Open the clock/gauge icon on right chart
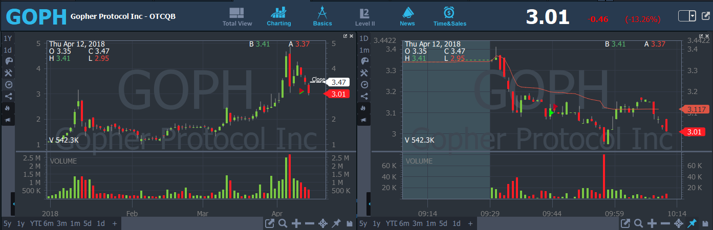The width and height of the screenshot is (713, 230). pyautogui.click(x=364, y=84)
